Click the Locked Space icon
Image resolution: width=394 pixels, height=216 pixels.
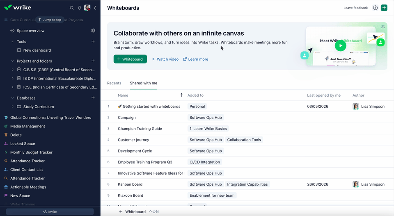[6, 143]
